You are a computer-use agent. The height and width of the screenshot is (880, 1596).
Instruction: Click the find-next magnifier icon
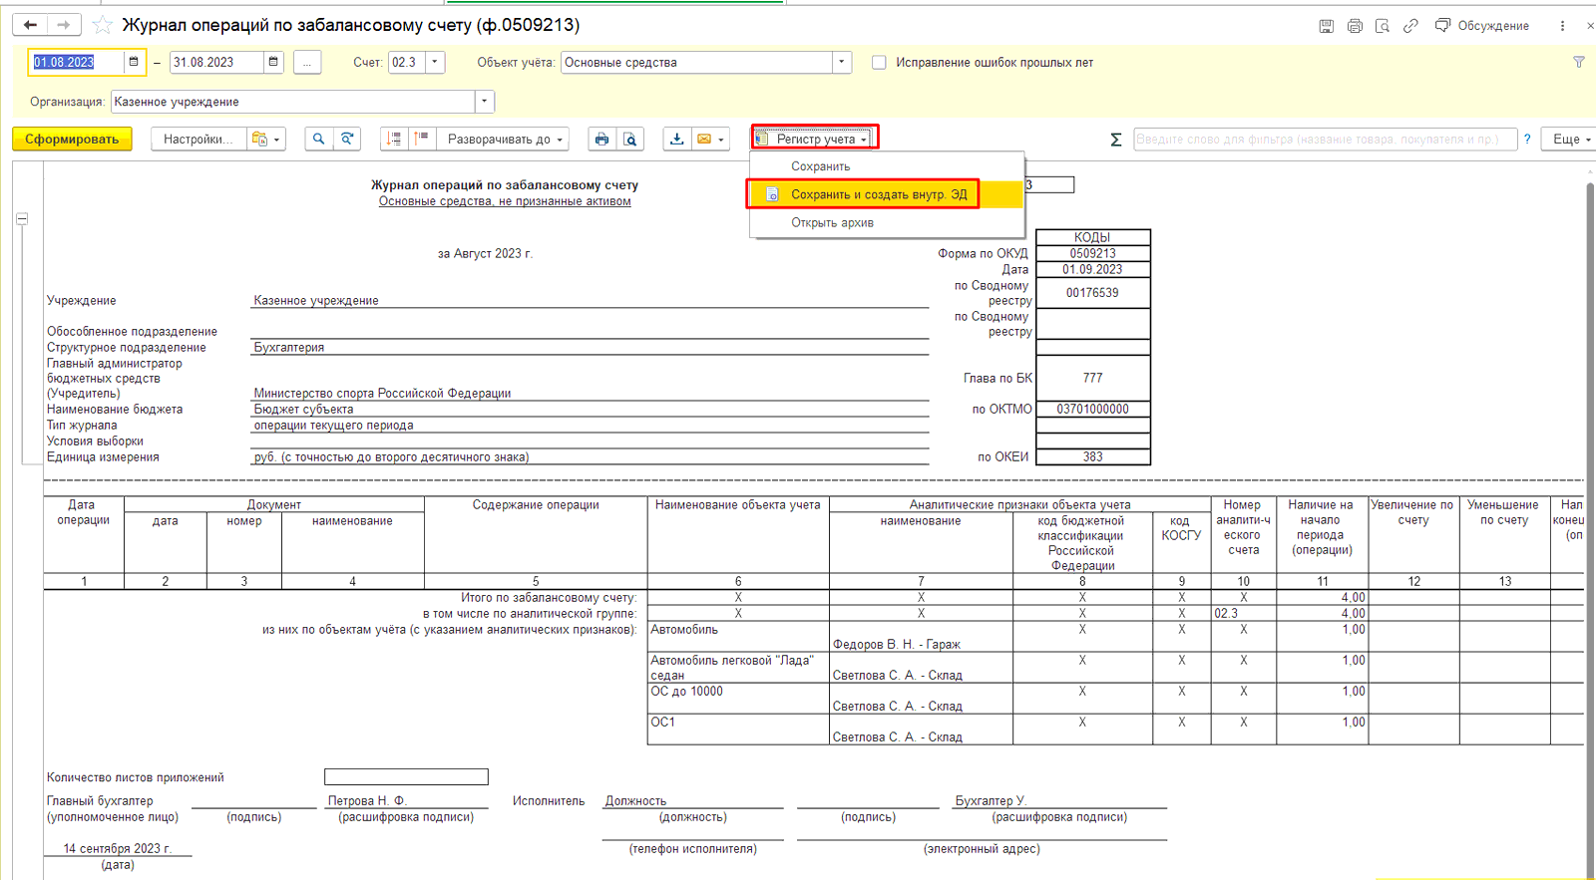tap(347, 139)
